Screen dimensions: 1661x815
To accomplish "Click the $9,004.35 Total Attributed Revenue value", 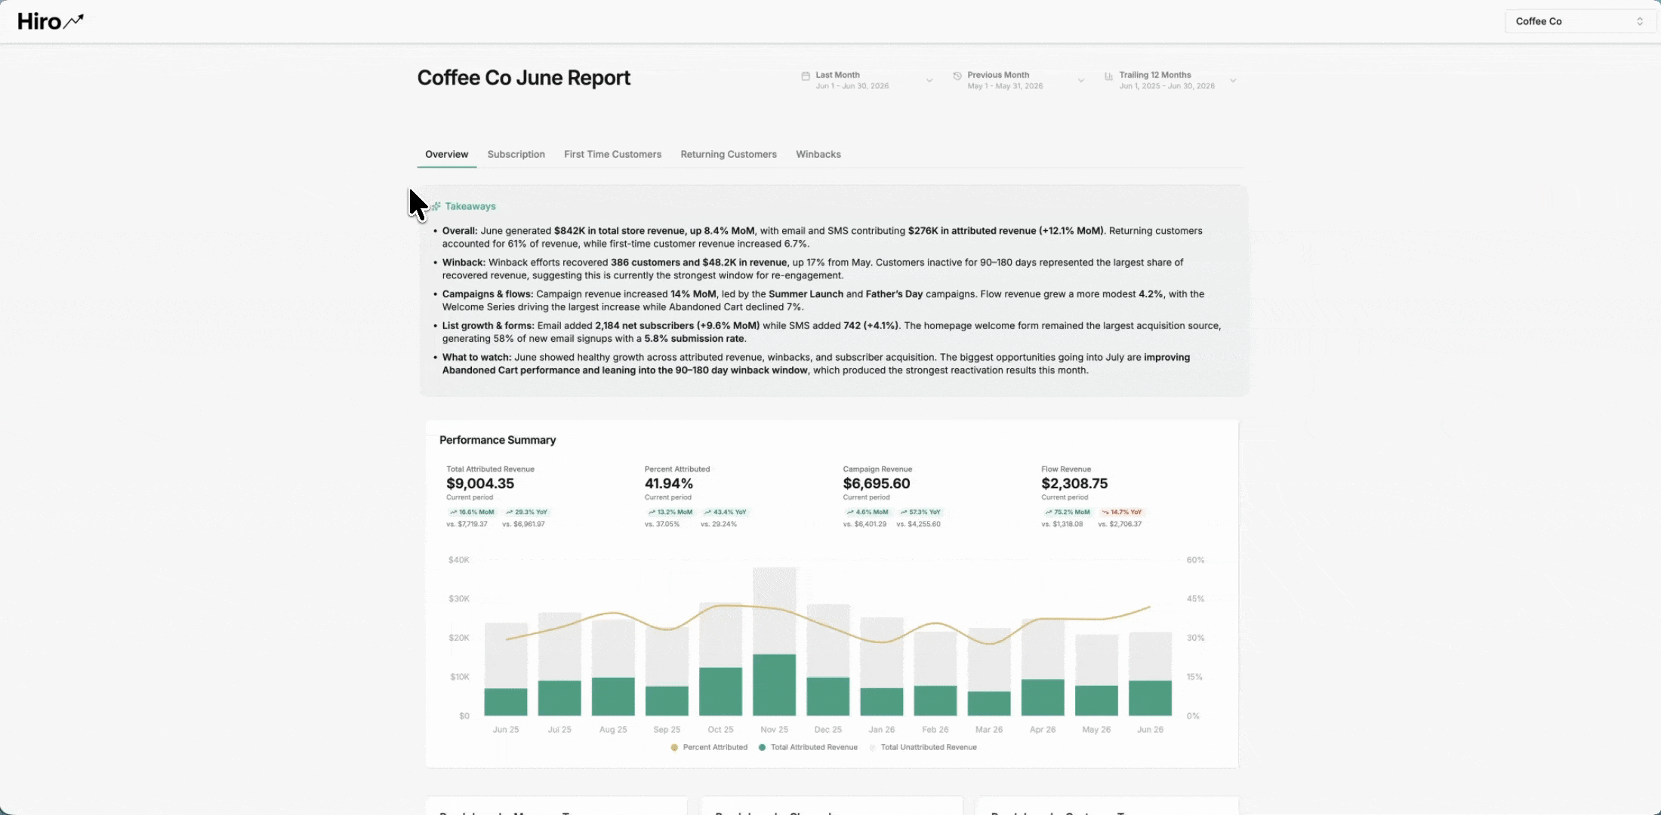I will 480,484.
